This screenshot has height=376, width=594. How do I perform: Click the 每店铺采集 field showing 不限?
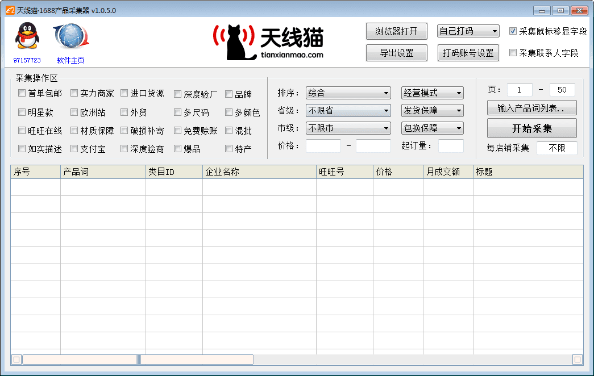coord(557,148)
